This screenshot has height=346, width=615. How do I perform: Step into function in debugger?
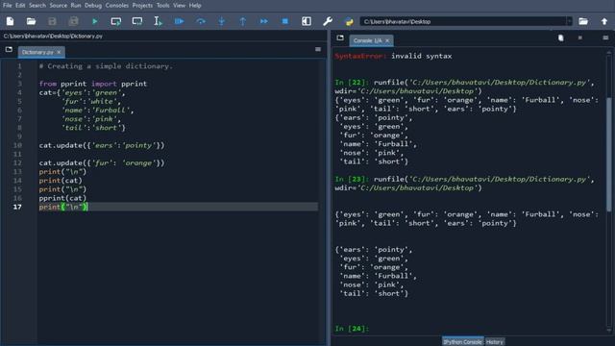coord(222,21)
